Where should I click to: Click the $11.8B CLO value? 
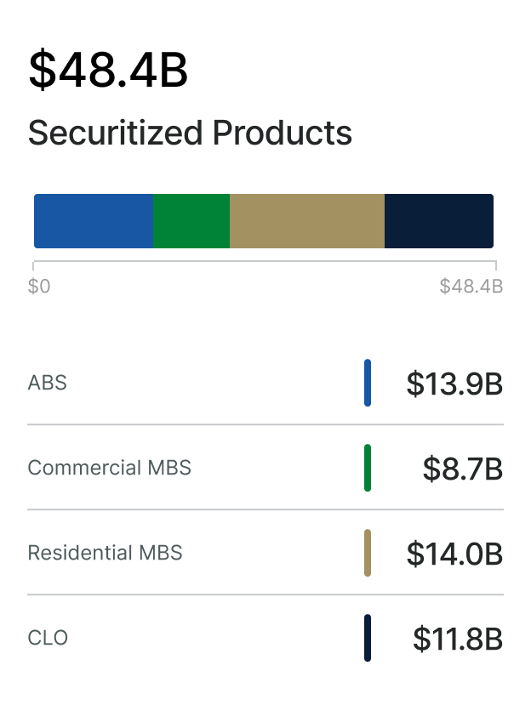coord(458,639)
